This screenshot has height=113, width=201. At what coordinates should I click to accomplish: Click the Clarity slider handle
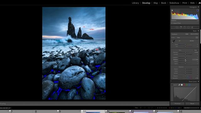click(x=185, y=71)
